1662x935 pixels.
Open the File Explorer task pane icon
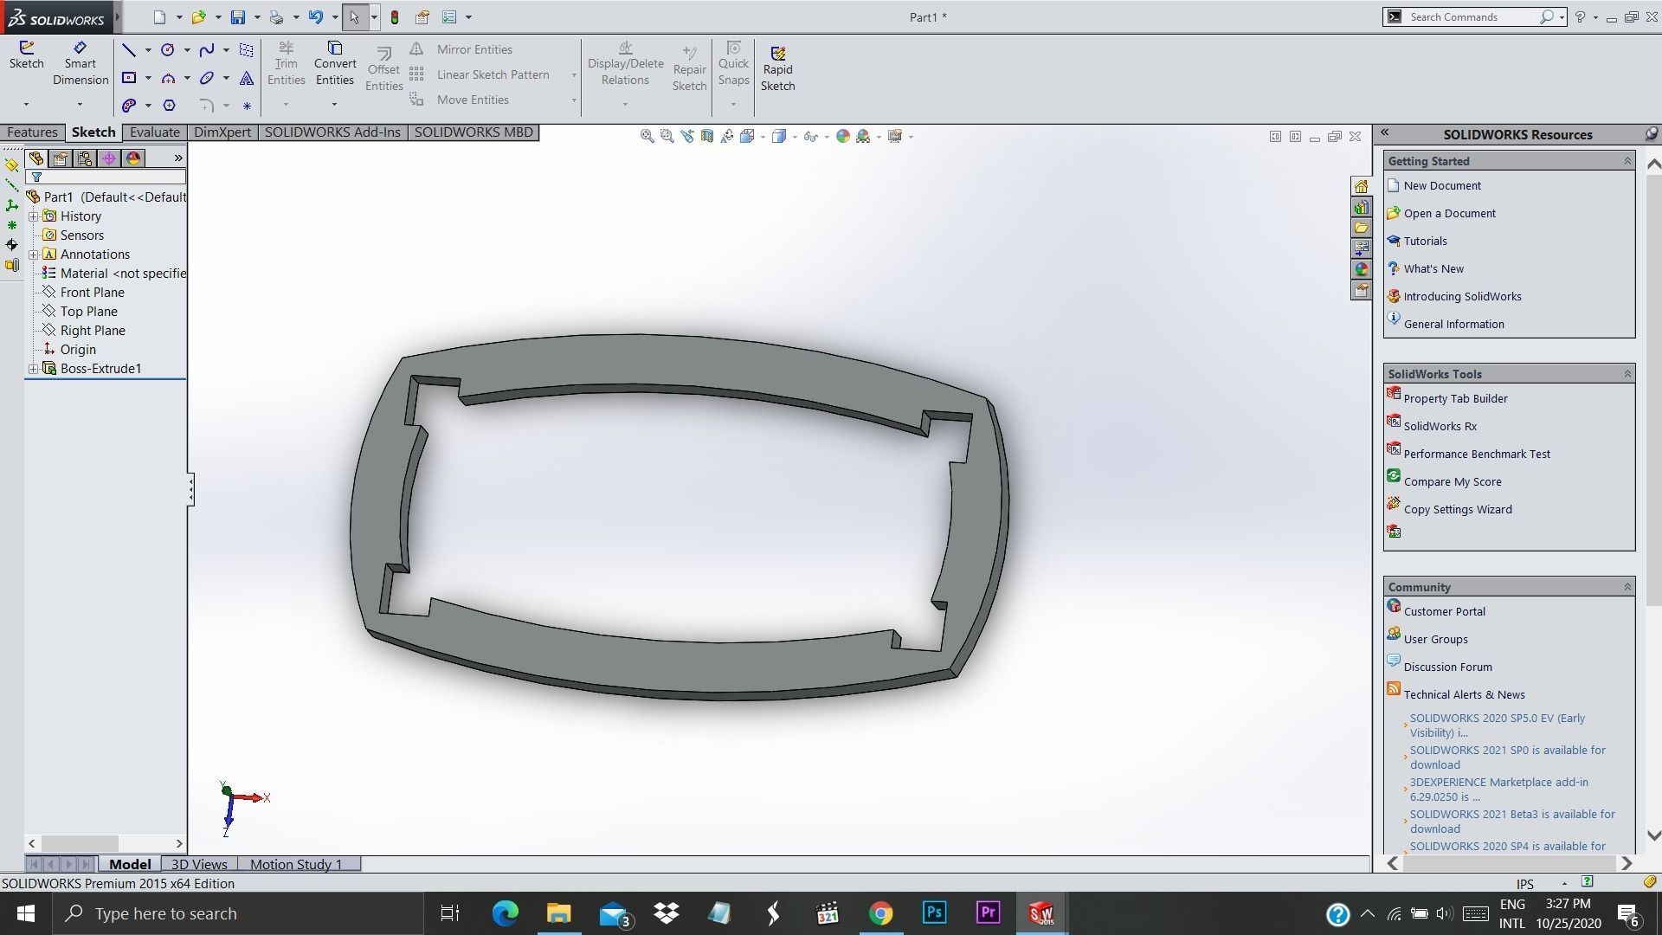point(1361,228)
